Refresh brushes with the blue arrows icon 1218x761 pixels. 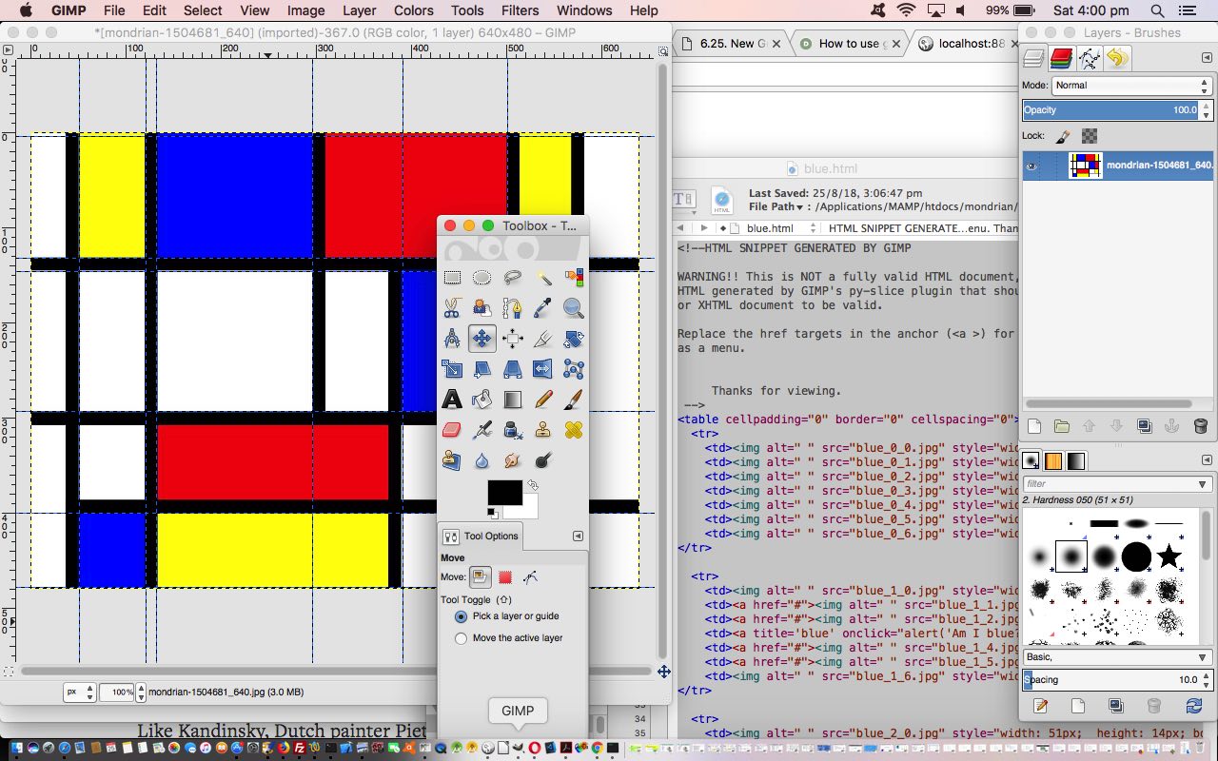pos(1193,706)
